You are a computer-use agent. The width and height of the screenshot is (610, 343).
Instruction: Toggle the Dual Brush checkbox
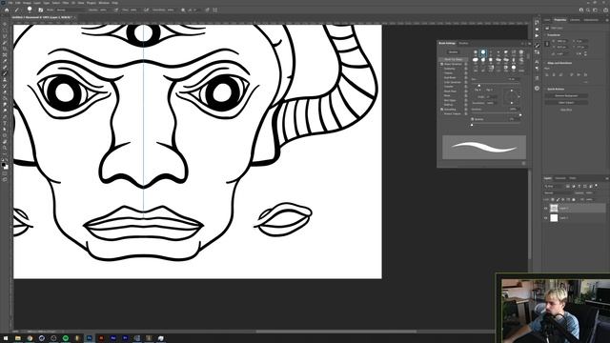pos(441,78)
